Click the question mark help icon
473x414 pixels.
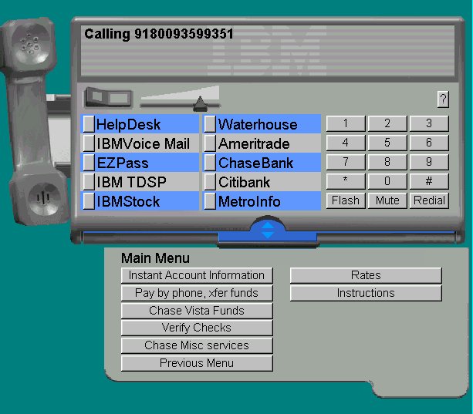[x=443, y=99]
